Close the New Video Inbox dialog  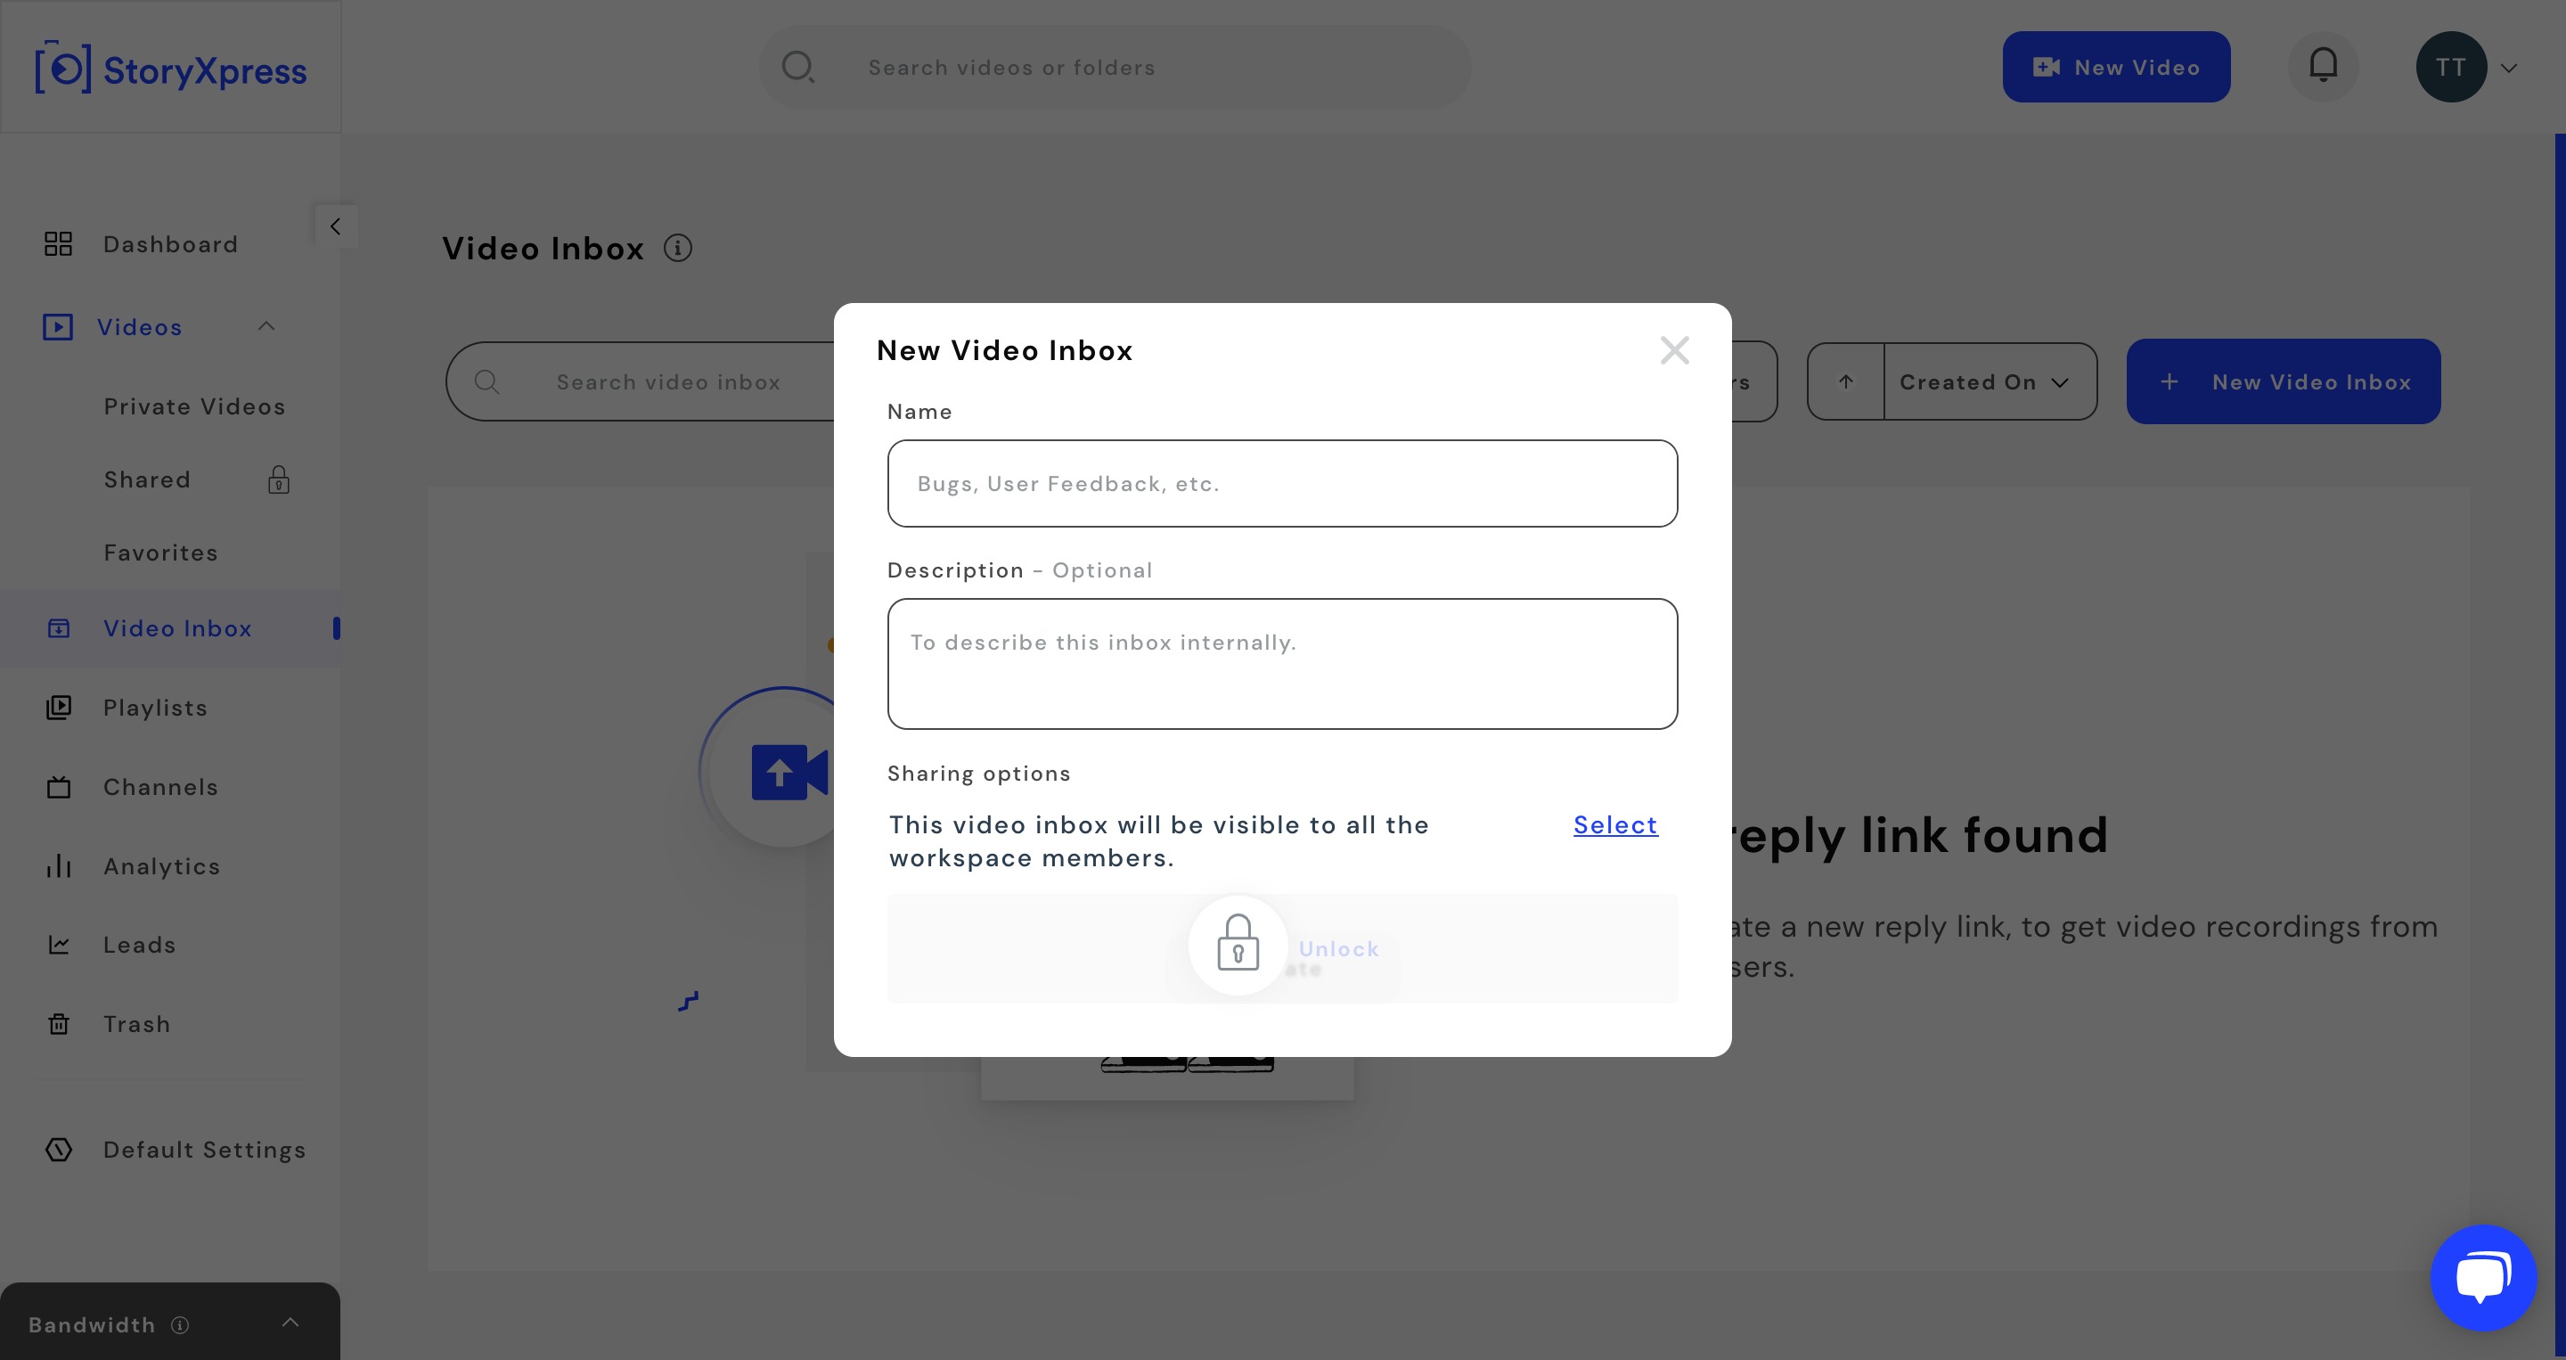click(x=1674, y=349)
